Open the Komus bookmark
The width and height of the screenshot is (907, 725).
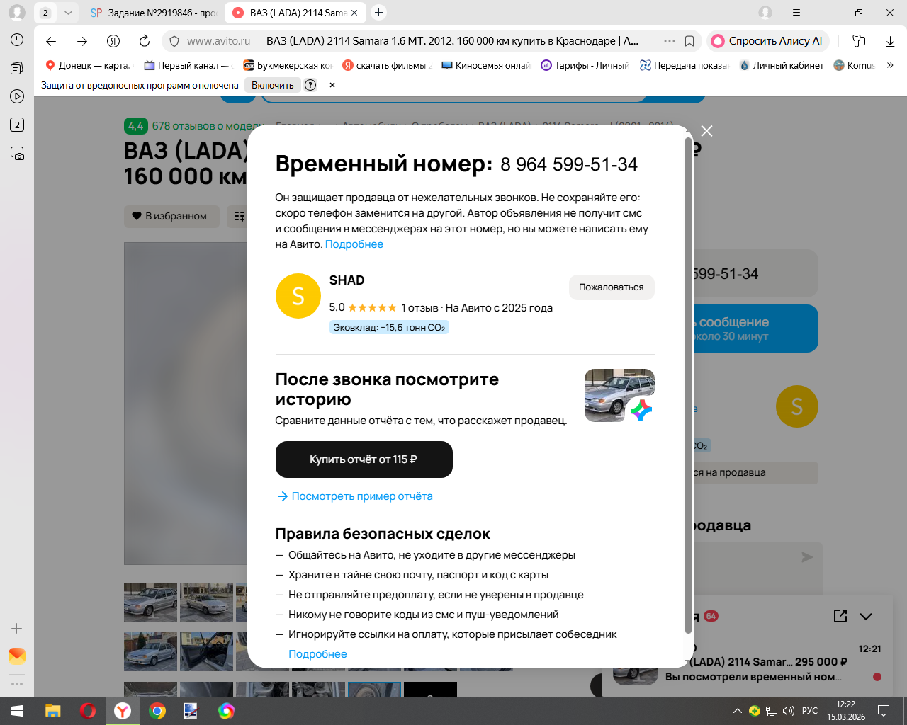(x=855, y=65)
